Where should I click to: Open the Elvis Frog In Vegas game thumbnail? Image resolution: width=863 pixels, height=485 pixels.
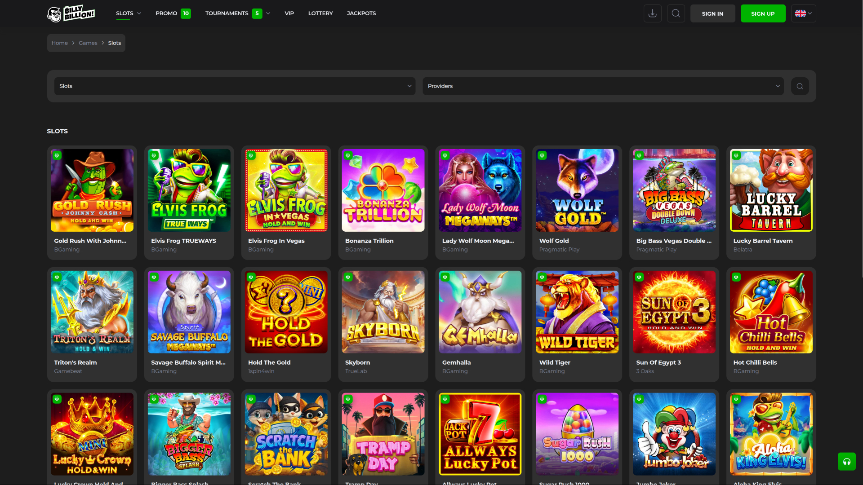(x=286, y=190)
